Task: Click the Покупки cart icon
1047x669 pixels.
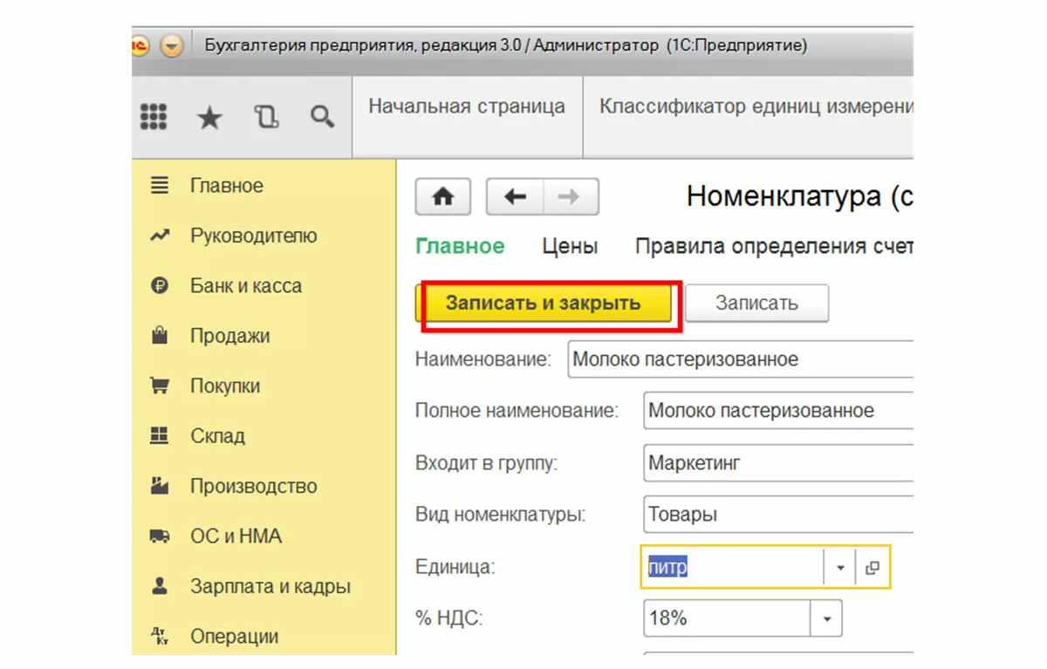Action: point(159,386)
